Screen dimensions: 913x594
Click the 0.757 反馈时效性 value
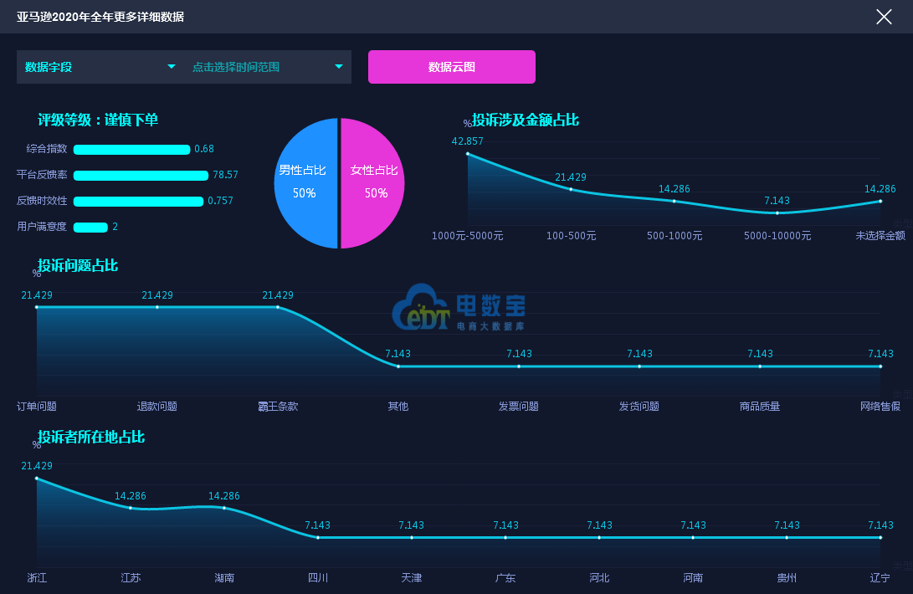click(221, 201)
